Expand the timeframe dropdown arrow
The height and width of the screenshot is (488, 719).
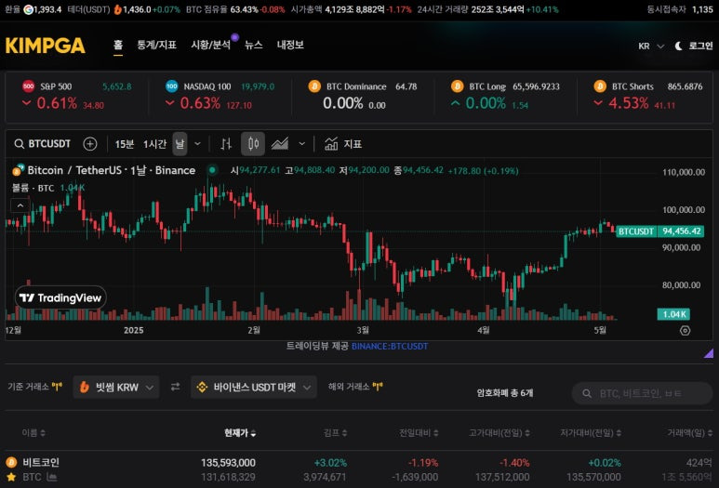click(x=197, y=144)
